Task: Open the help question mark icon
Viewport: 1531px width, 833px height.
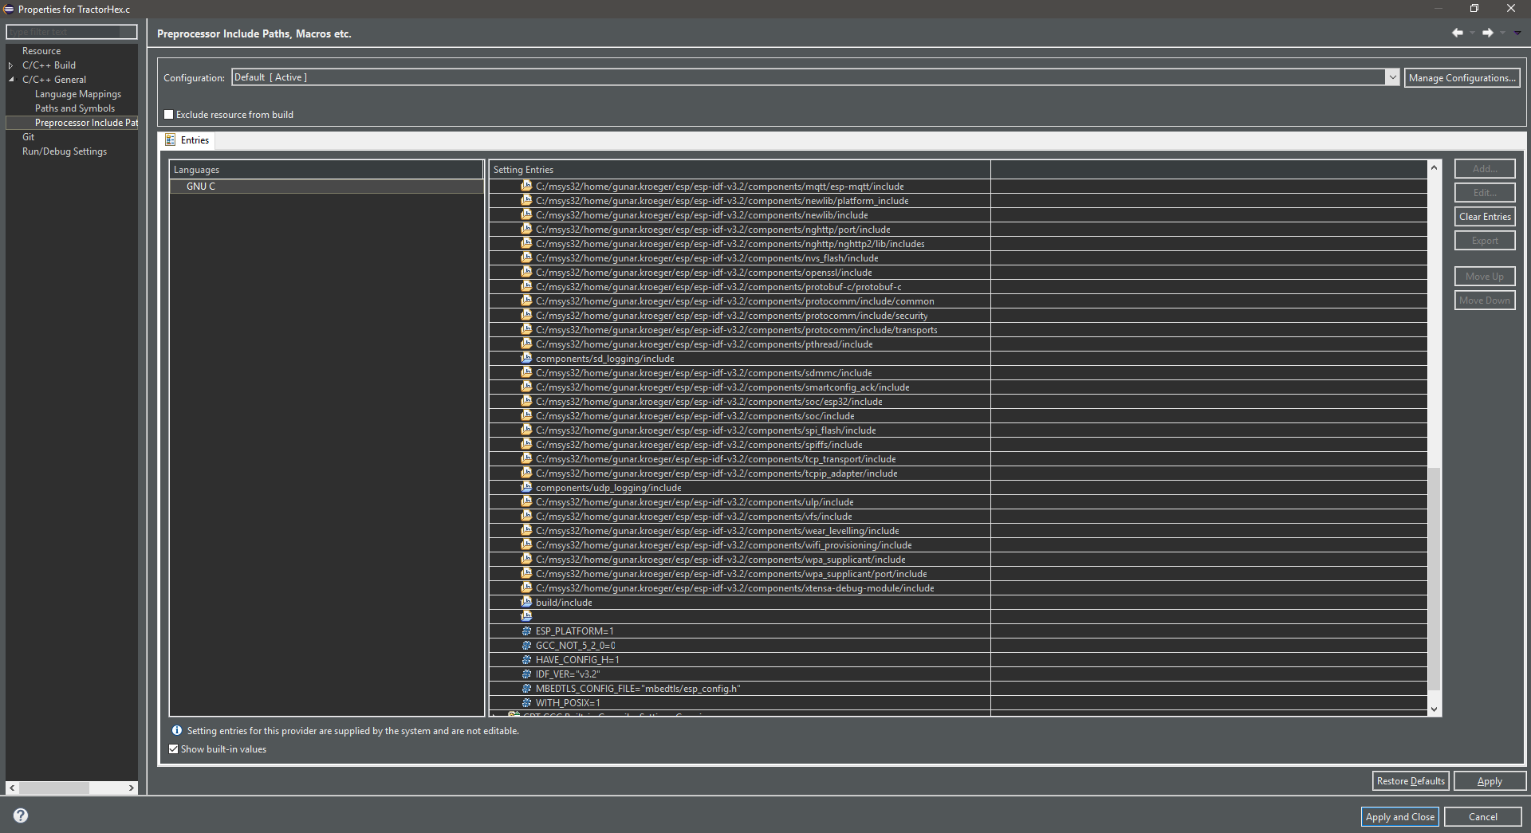Action: [21, 815]
